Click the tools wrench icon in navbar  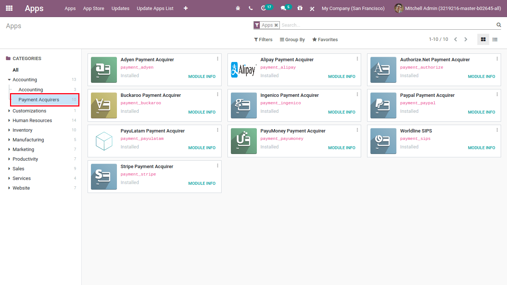pyautogui.click(x=312, y=8)
